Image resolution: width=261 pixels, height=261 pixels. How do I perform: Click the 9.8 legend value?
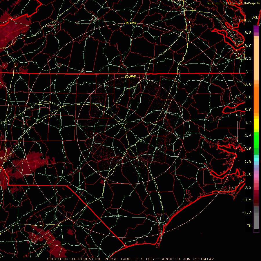tap(248, 32)
